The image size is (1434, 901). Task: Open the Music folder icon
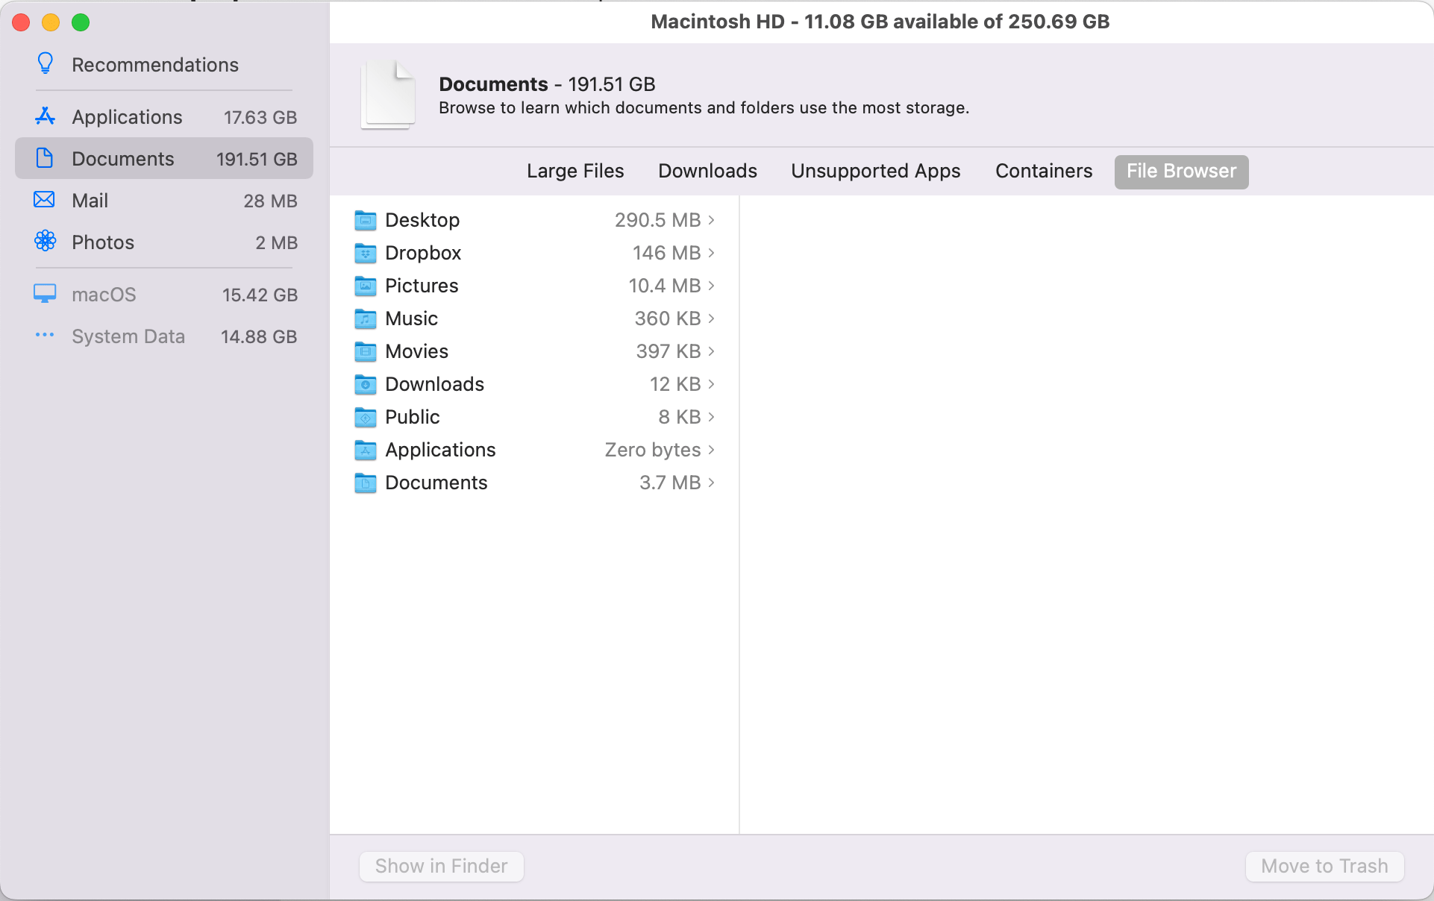(x=365, y=318)
